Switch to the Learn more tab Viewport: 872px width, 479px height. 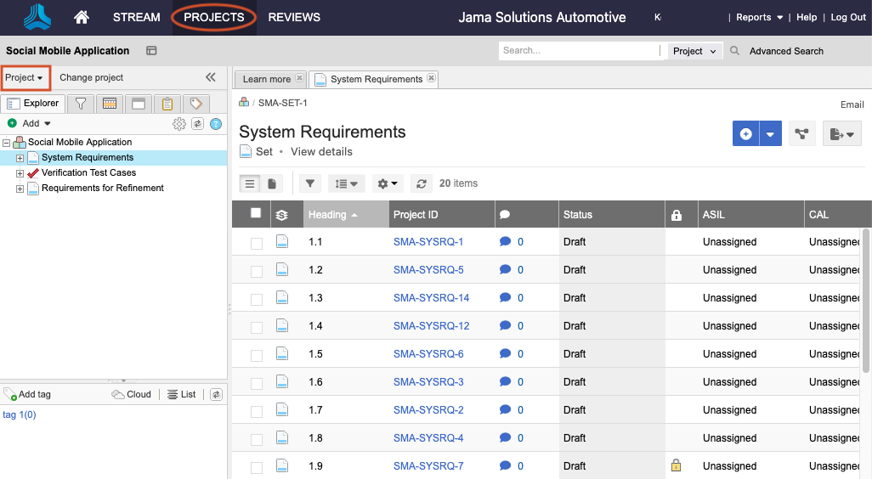point(266,79)
